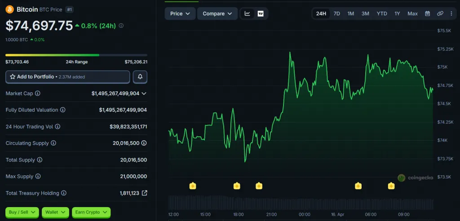This screenshot has height=221, width=460.
Task: Show 24 Hour Trading Vol info icon
Action: coord(58,126)
